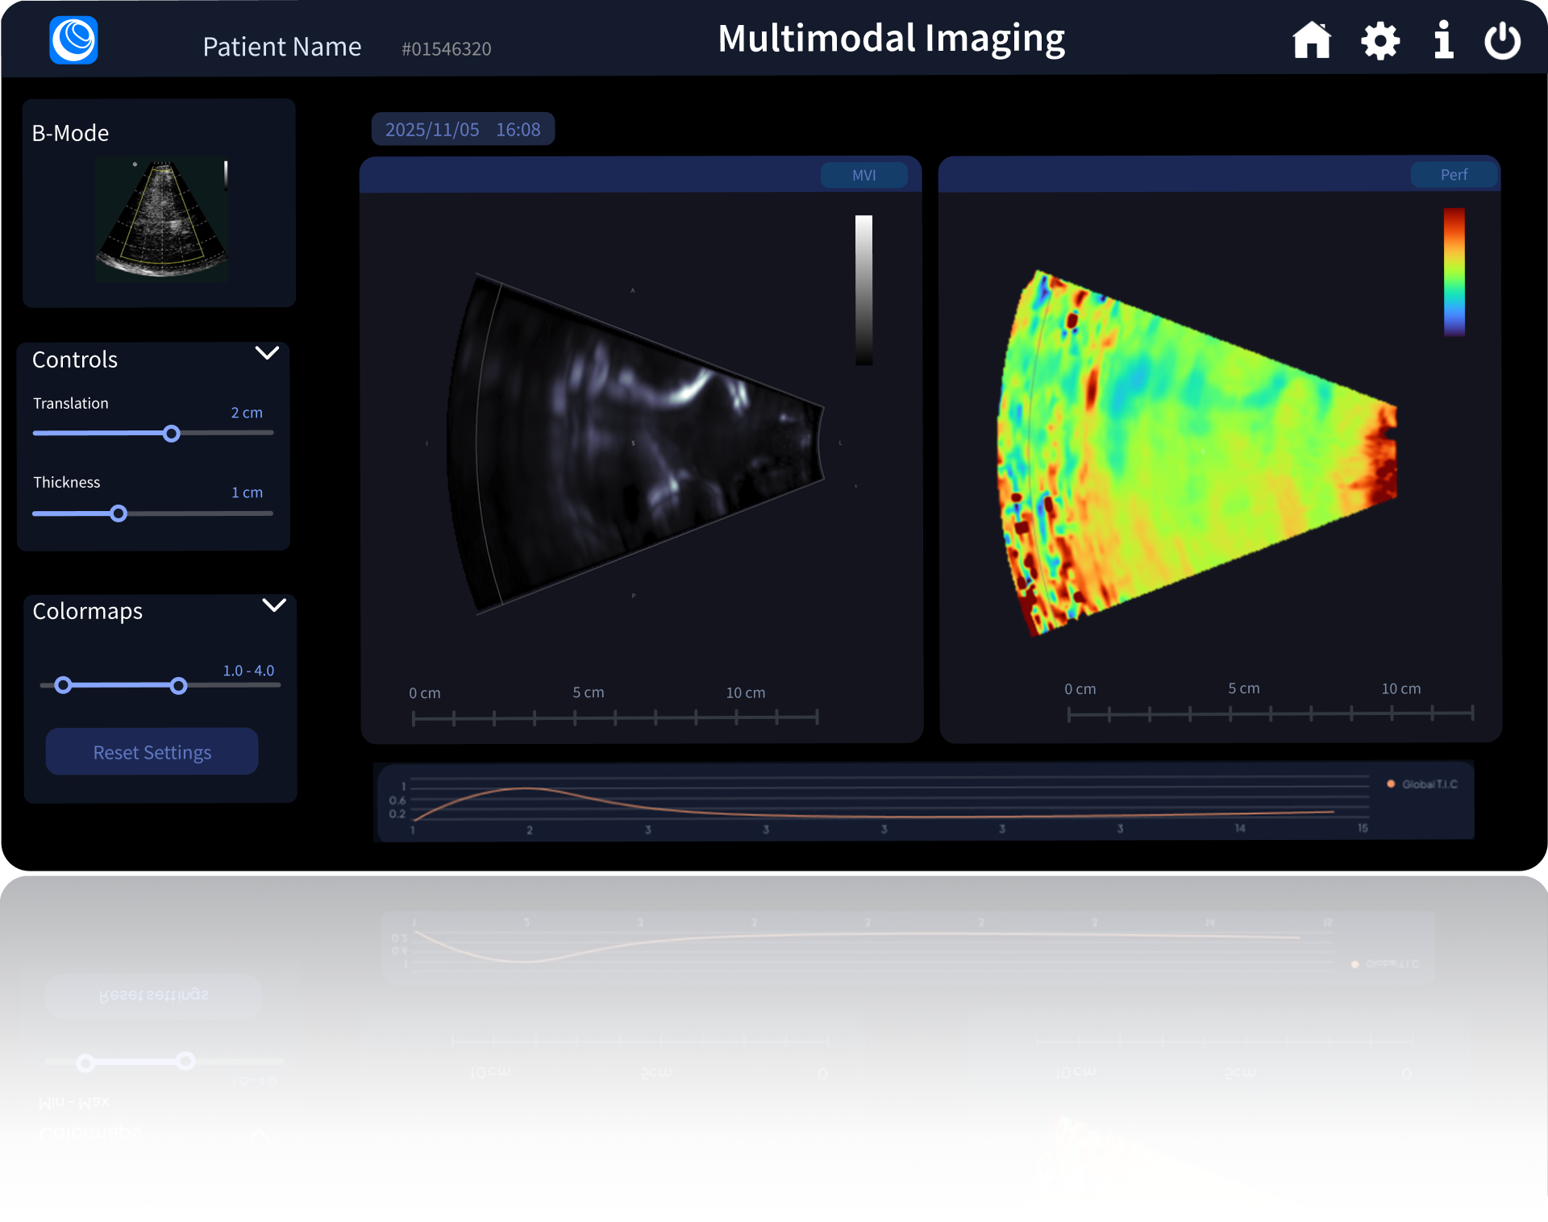Collapse the Controls panel chevron
The width and height of the screenshot is (1548, 1222).
tap(267, 353)
